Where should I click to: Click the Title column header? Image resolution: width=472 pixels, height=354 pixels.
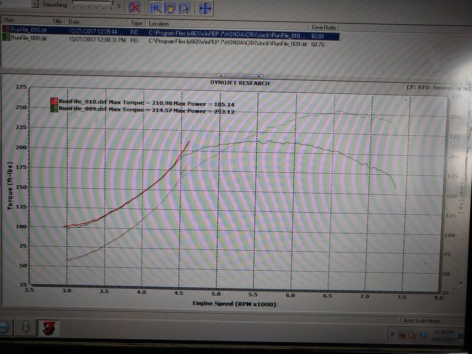coord(57,21)
